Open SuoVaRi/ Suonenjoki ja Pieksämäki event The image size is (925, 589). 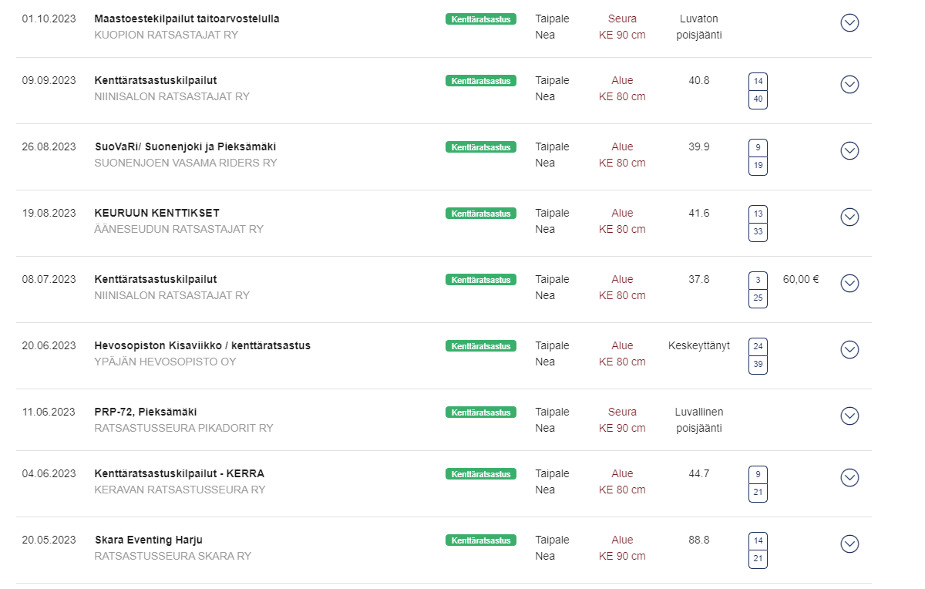185,146
